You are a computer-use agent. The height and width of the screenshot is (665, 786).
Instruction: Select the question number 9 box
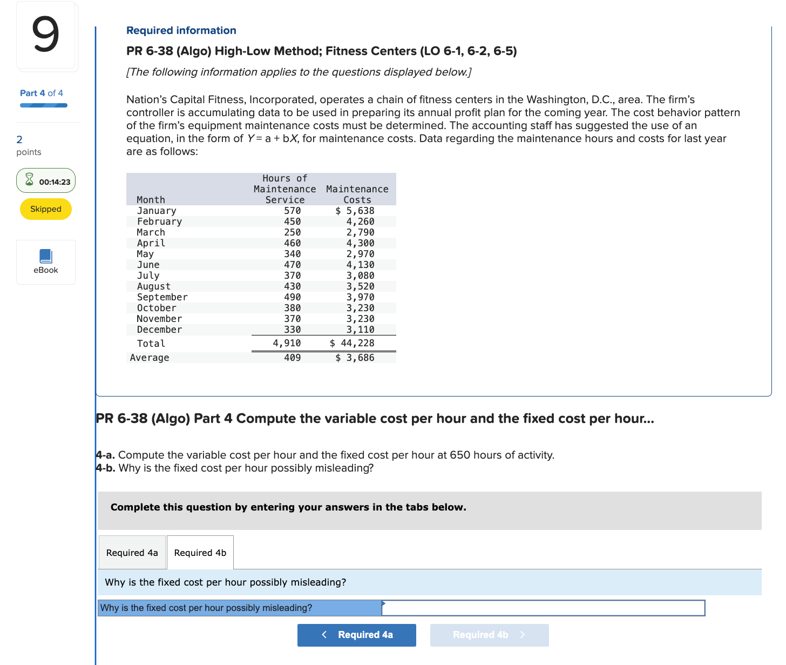pyautogui.click(x=46, y=36)
